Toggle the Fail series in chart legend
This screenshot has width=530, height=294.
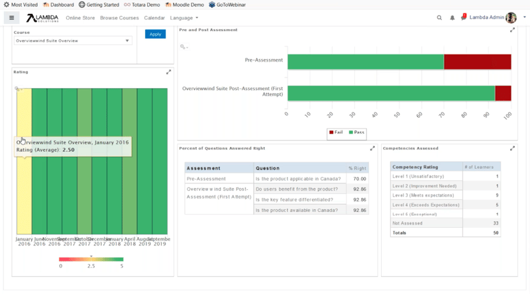coord(335,132)
